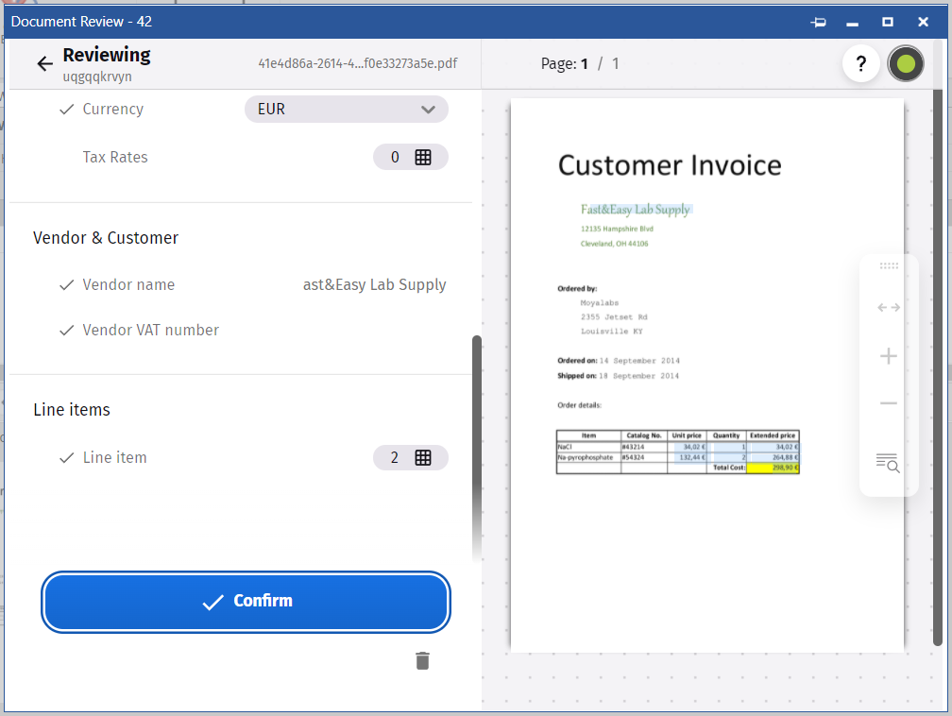This screenshot has height=716, width=952.
Task: Open the search-in-document icon
Action: click(x=888, y=462)
